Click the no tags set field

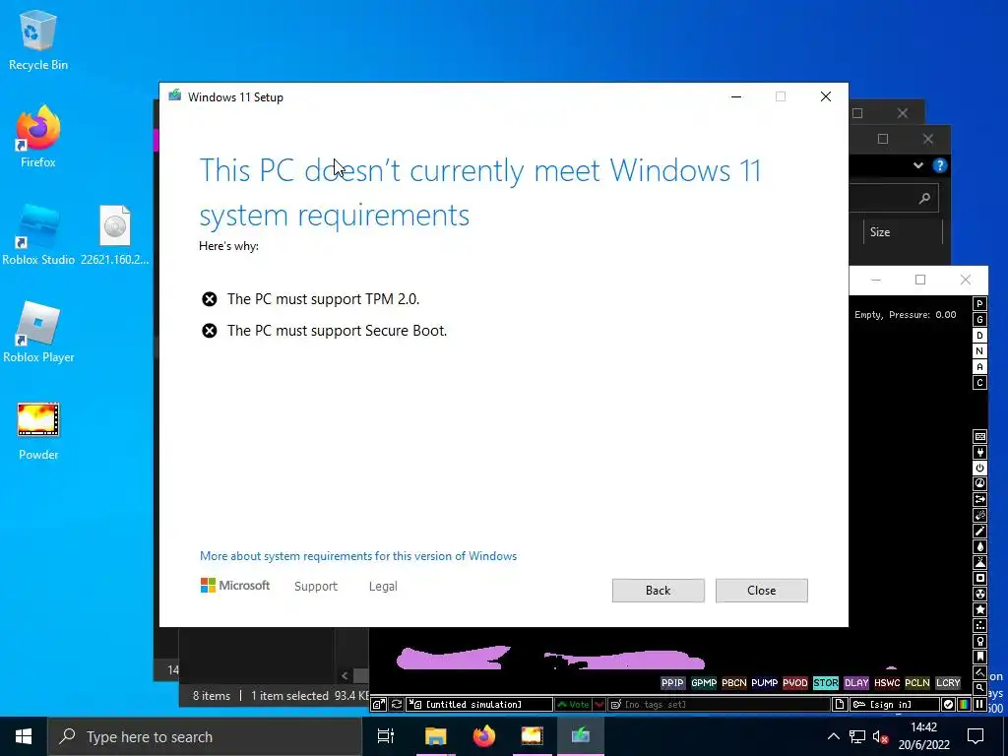(719, 705)
